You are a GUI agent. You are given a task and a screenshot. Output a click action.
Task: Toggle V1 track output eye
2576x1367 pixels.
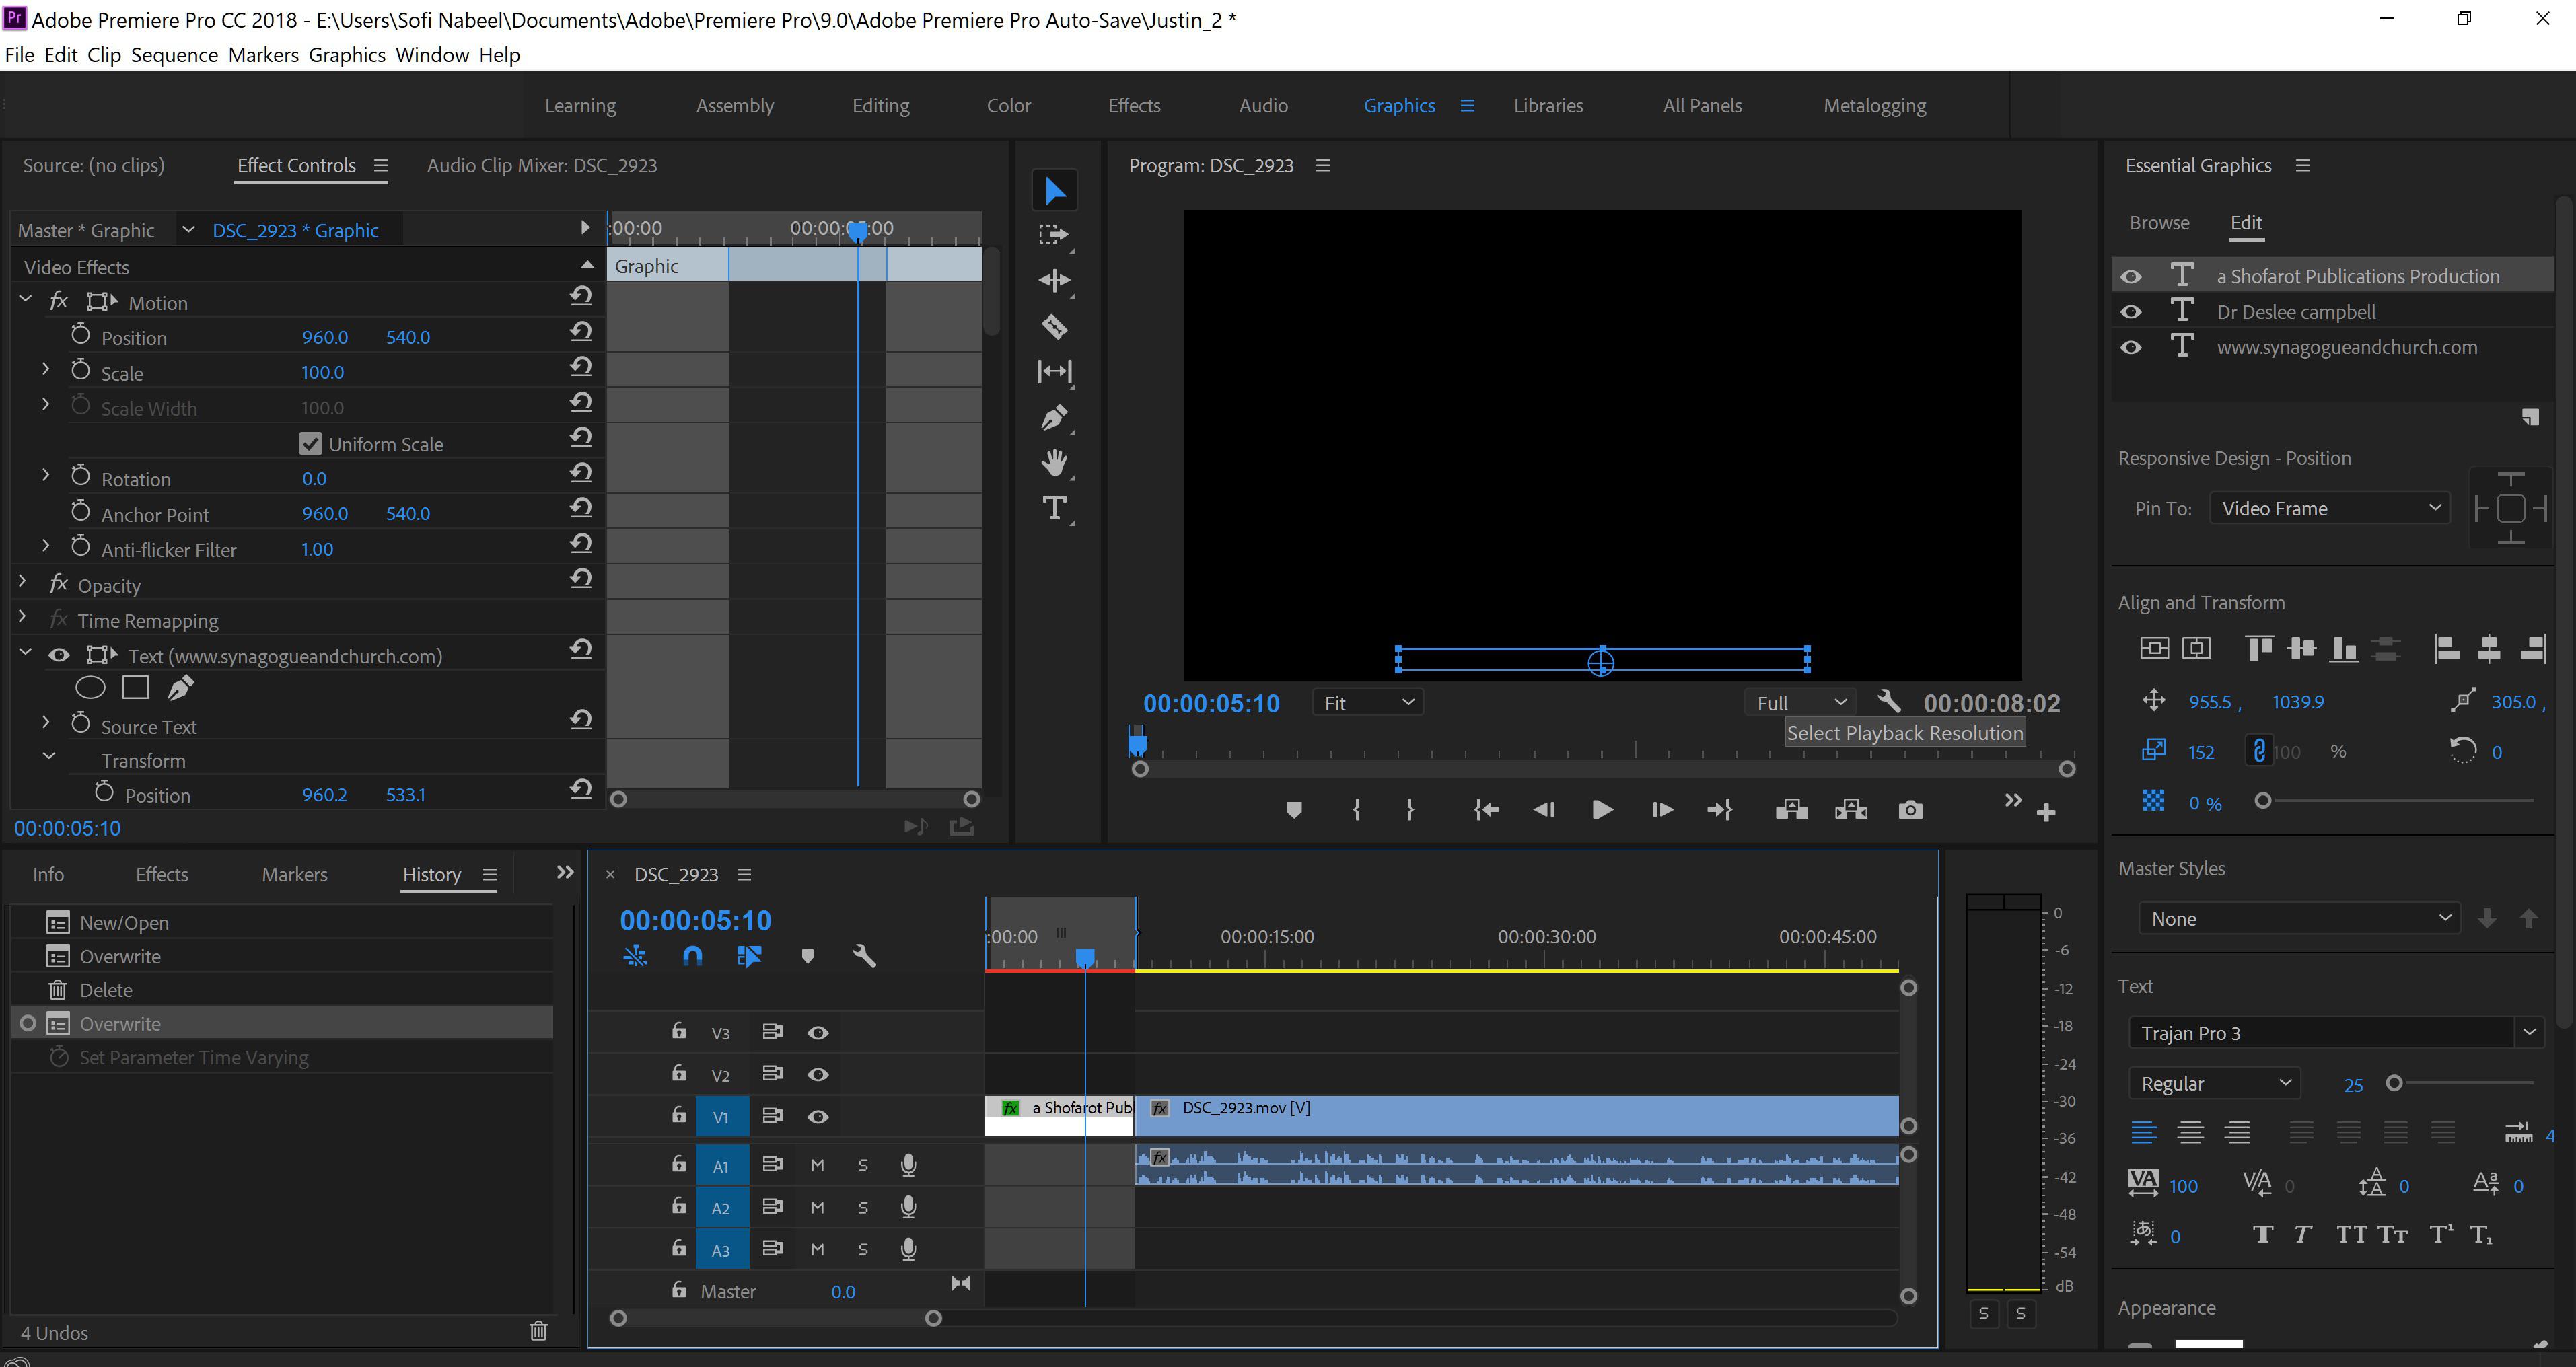818,1117
